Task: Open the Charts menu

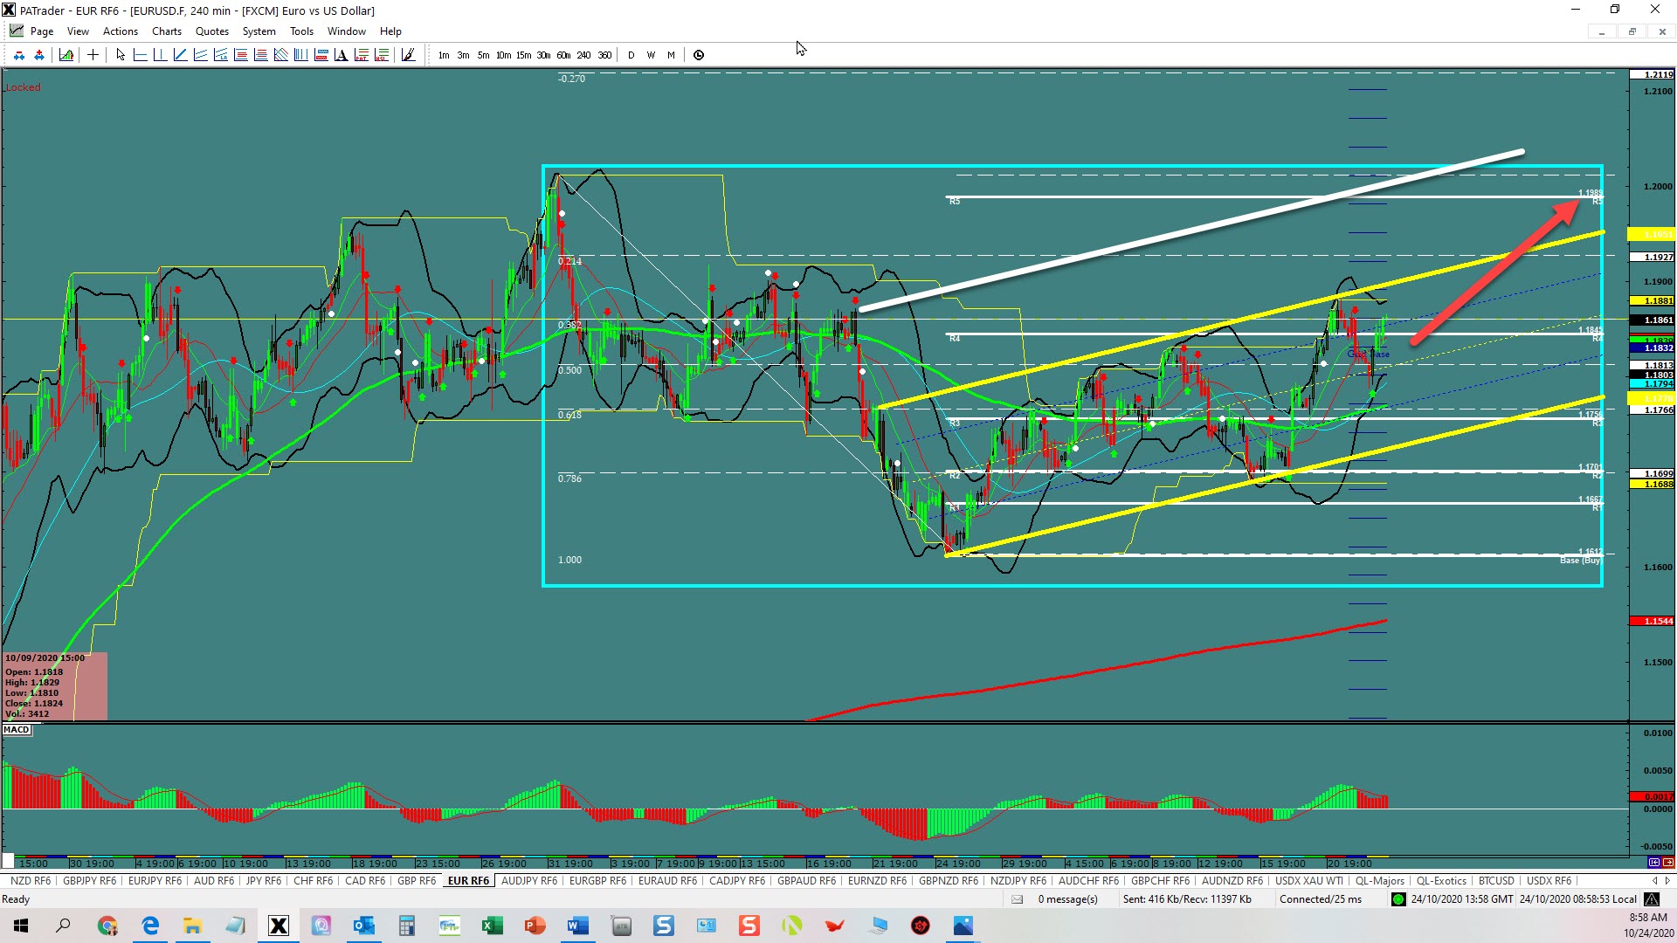Action: pyautogui.click(x=167, y=31)
